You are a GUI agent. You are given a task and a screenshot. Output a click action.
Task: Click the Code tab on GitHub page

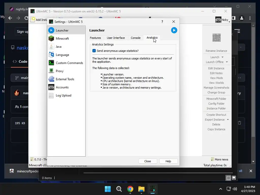(x=20, y=61)
